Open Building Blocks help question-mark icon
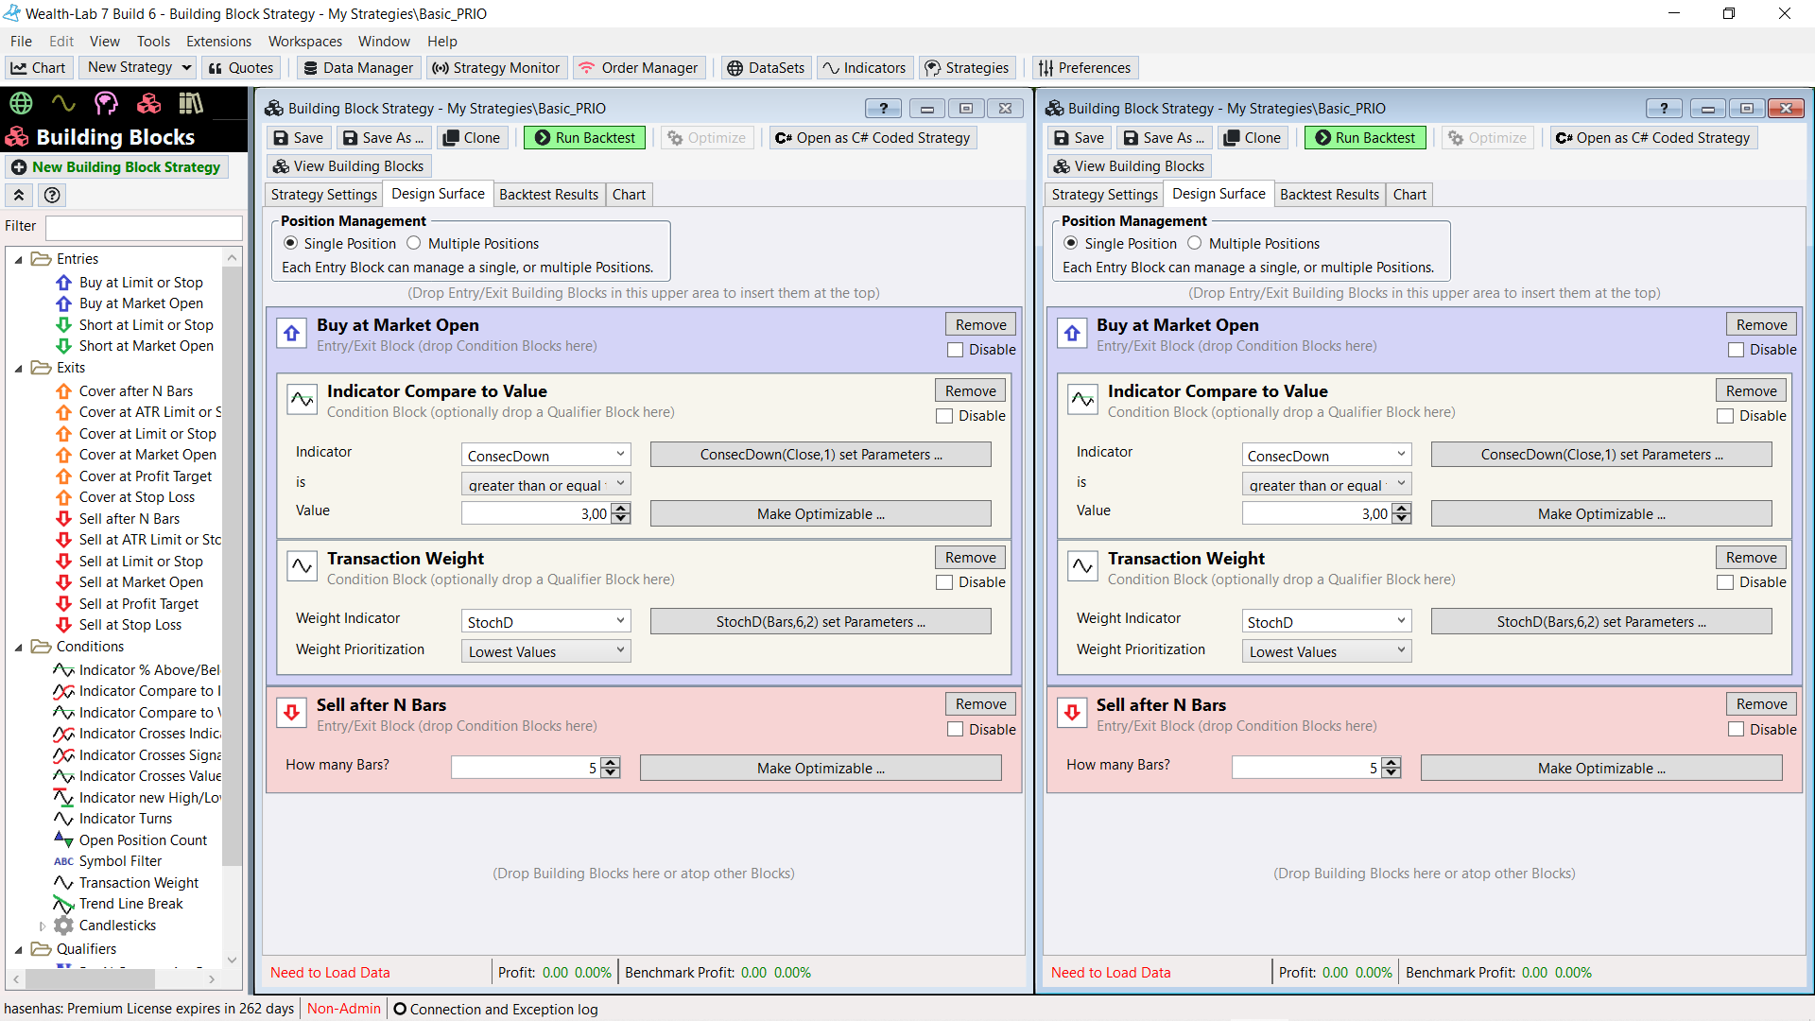 click(x=53, y=195)
